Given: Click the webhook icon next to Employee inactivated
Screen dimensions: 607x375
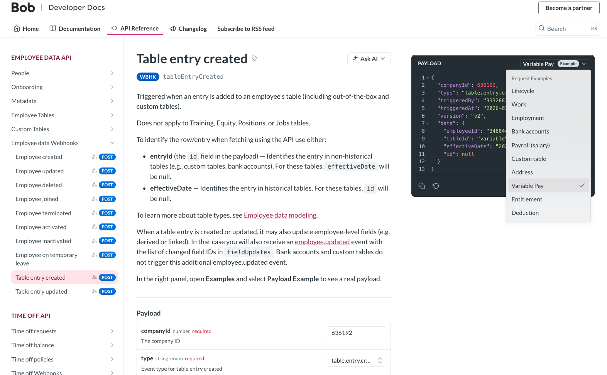Looking at the screenshot, I should (x=94, y=241).
